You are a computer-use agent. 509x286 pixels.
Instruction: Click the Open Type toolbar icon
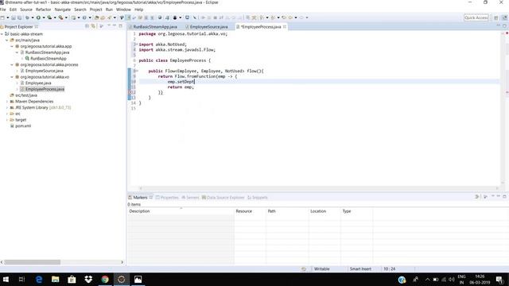[96, 17]
